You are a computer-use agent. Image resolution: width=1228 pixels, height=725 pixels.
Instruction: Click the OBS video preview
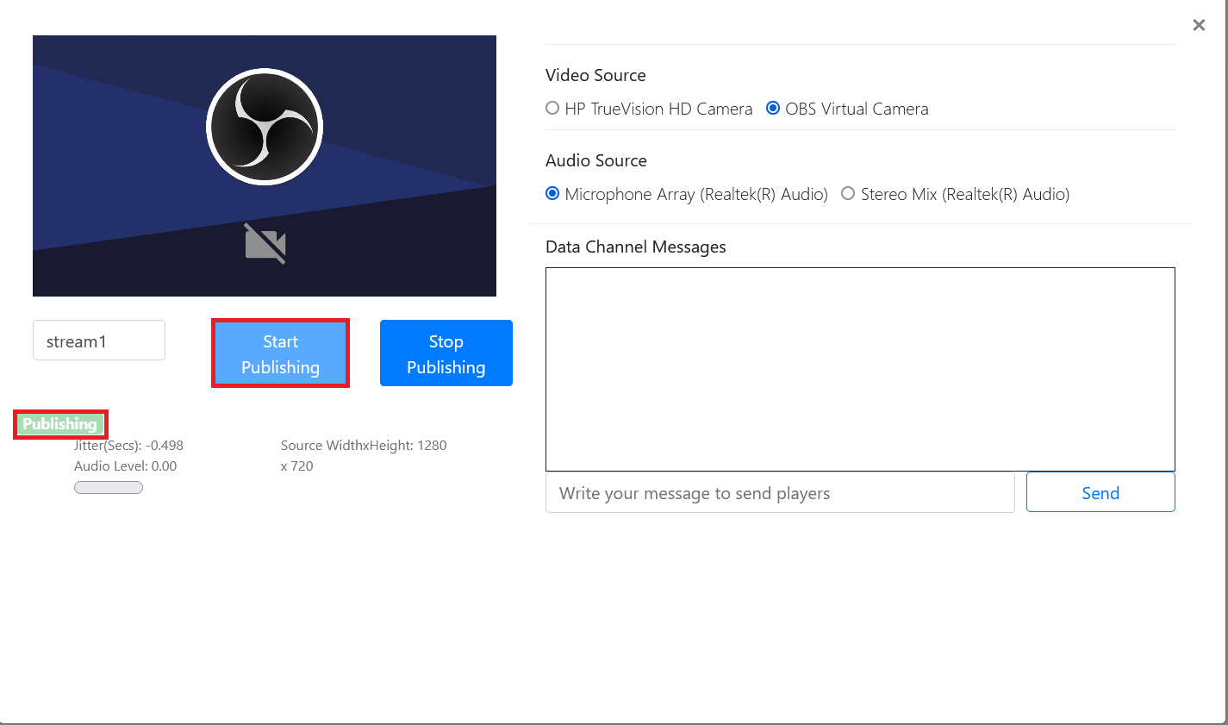click(265, 166)
